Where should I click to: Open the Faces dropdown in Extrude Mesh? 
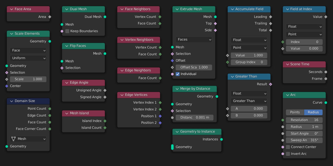tap(194, 40)
